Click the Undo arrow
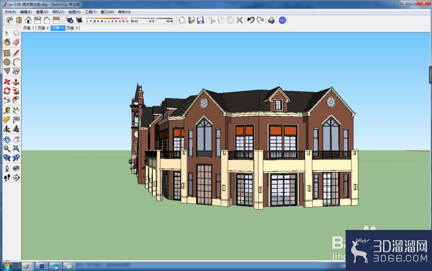Viewport: 432px width, 271px height. coord(251,20)
